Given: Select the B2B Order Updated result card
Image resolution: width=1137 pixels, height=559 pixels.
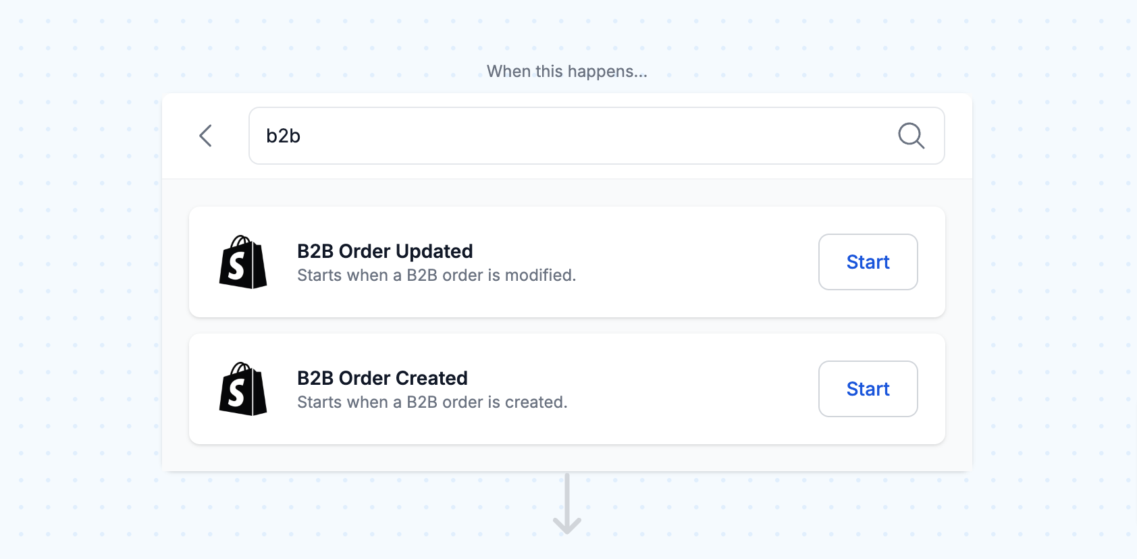Looking at the screenshot, I should point(567,262).
